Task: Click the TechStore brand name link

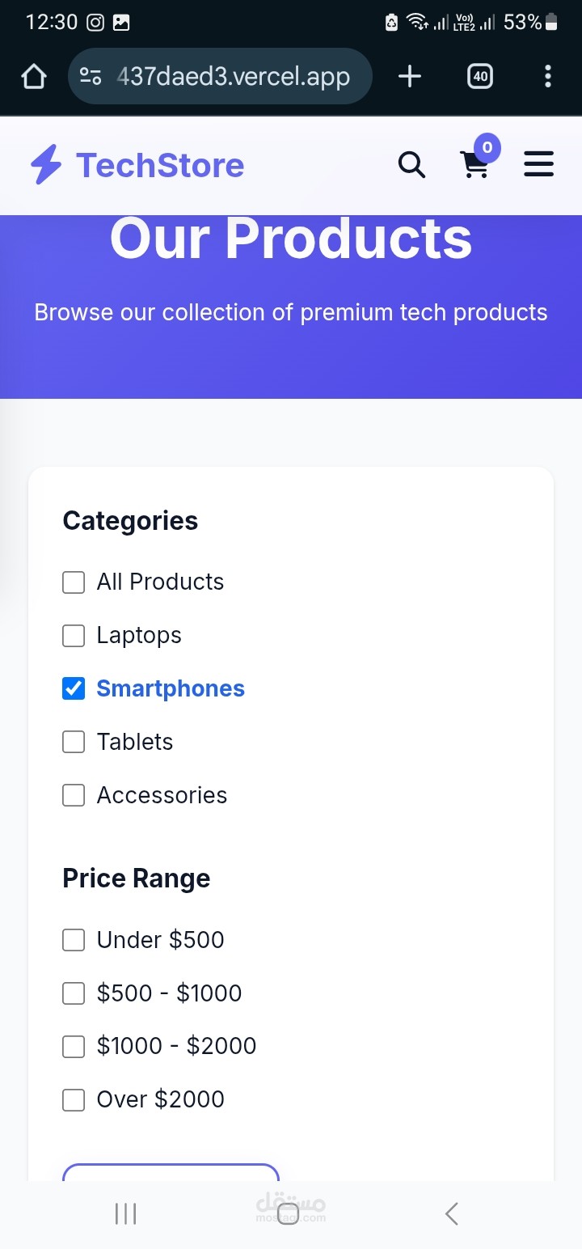Action: click(x=160, y=165)
